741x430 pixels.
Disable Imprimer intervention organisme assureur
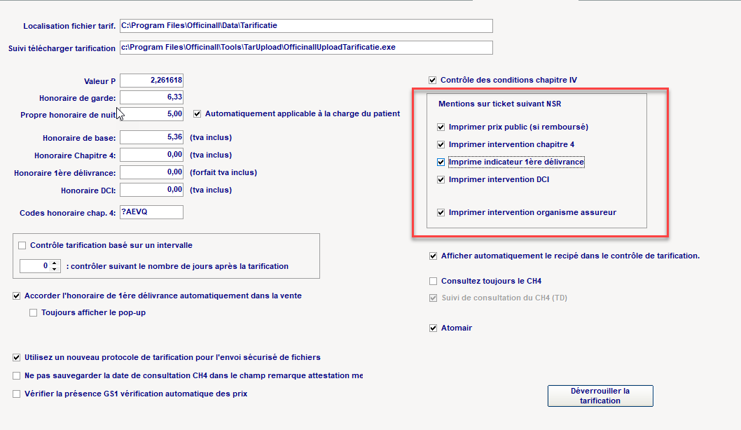pos(441,212)
